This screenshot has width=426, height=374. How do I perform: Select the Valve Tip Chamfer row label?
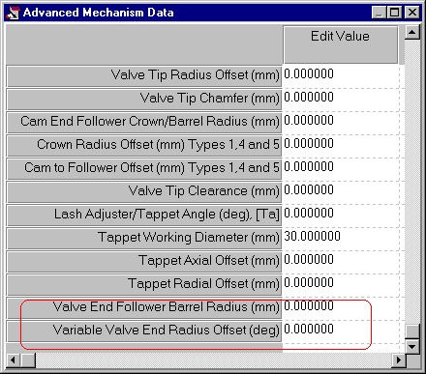(x=144, y=100)
